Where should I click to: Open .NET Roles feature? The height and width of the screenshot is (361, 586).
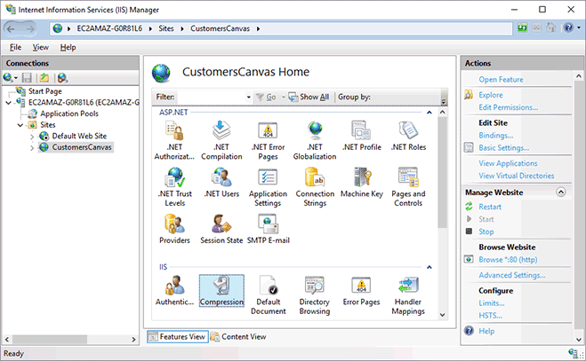(408, 136)
